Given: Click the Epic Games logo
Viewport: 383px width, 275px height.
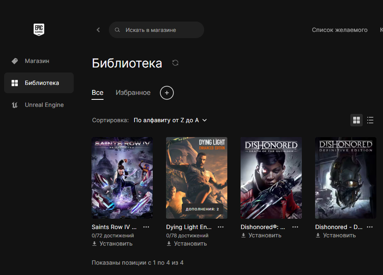Looking at the screenshot, I should pyautogui.click(x=39, y=29).
